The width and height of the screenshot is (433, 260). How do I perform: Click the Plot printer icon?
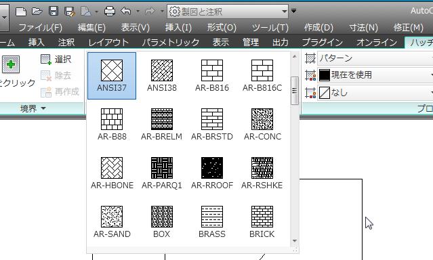pyautogui.click(x=110, y=12)
